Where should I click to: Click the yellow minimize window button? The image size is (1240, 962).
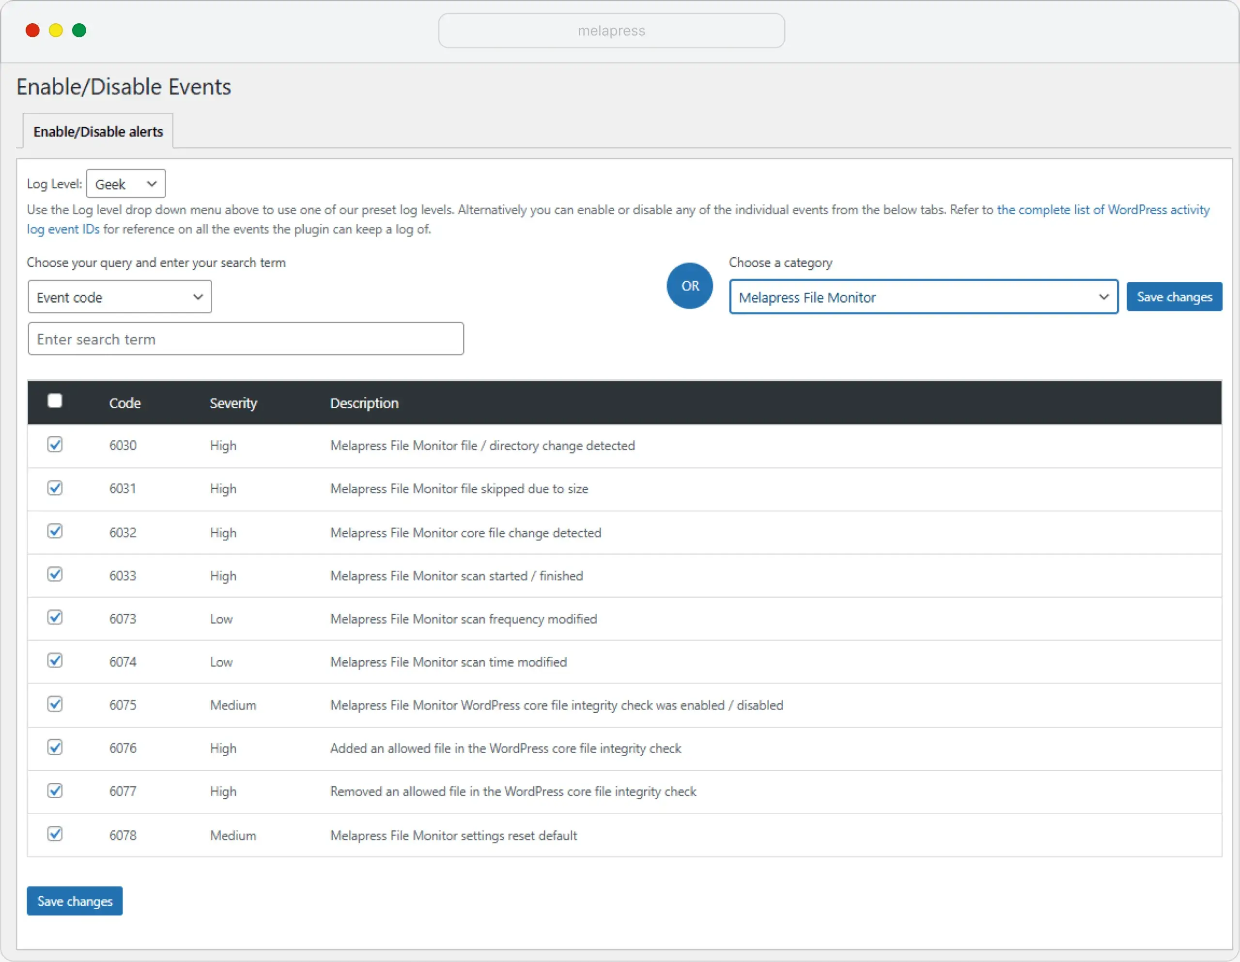(56, 30)
